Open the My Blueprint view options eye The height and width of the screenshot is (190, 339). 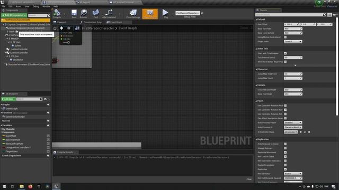(46, 99)
